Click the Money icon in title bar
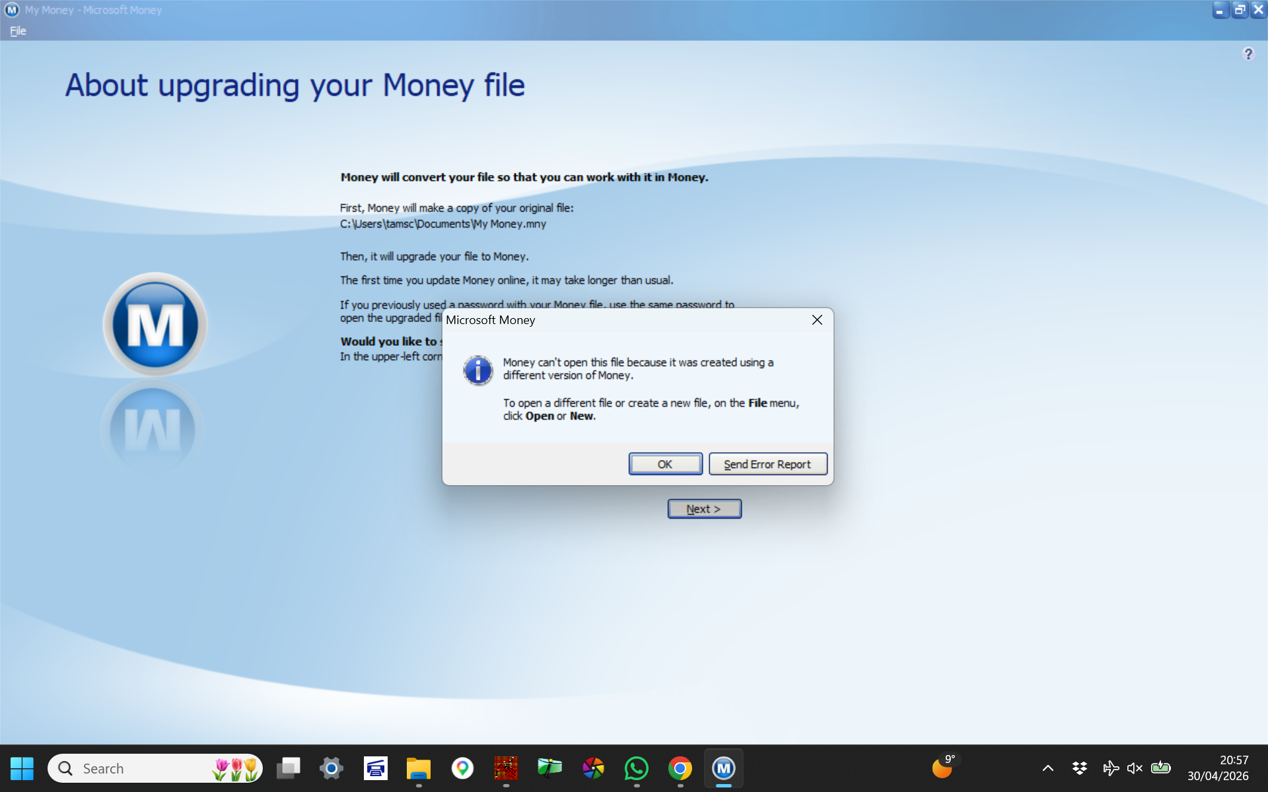Screen dimensions: 1268x792 [12, 10]
